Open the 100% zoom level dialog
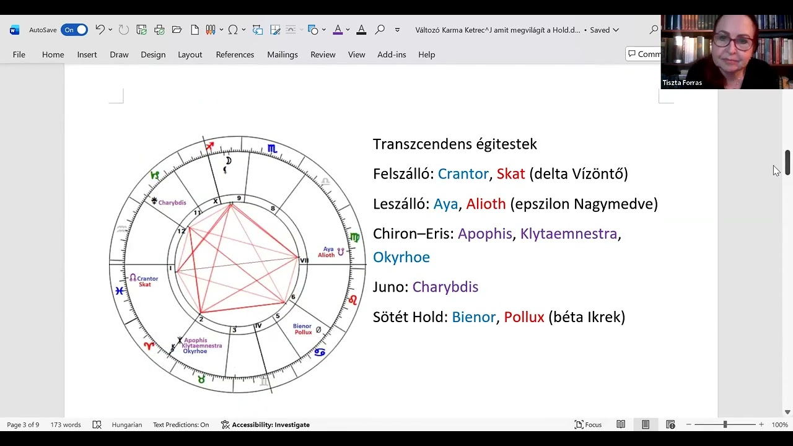Viewport: 793px width, 446px height. pos(780,424)
